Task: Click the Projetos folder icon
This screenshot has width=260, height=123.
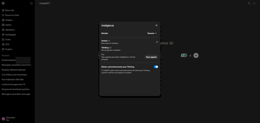Action: tap(3, 49)
